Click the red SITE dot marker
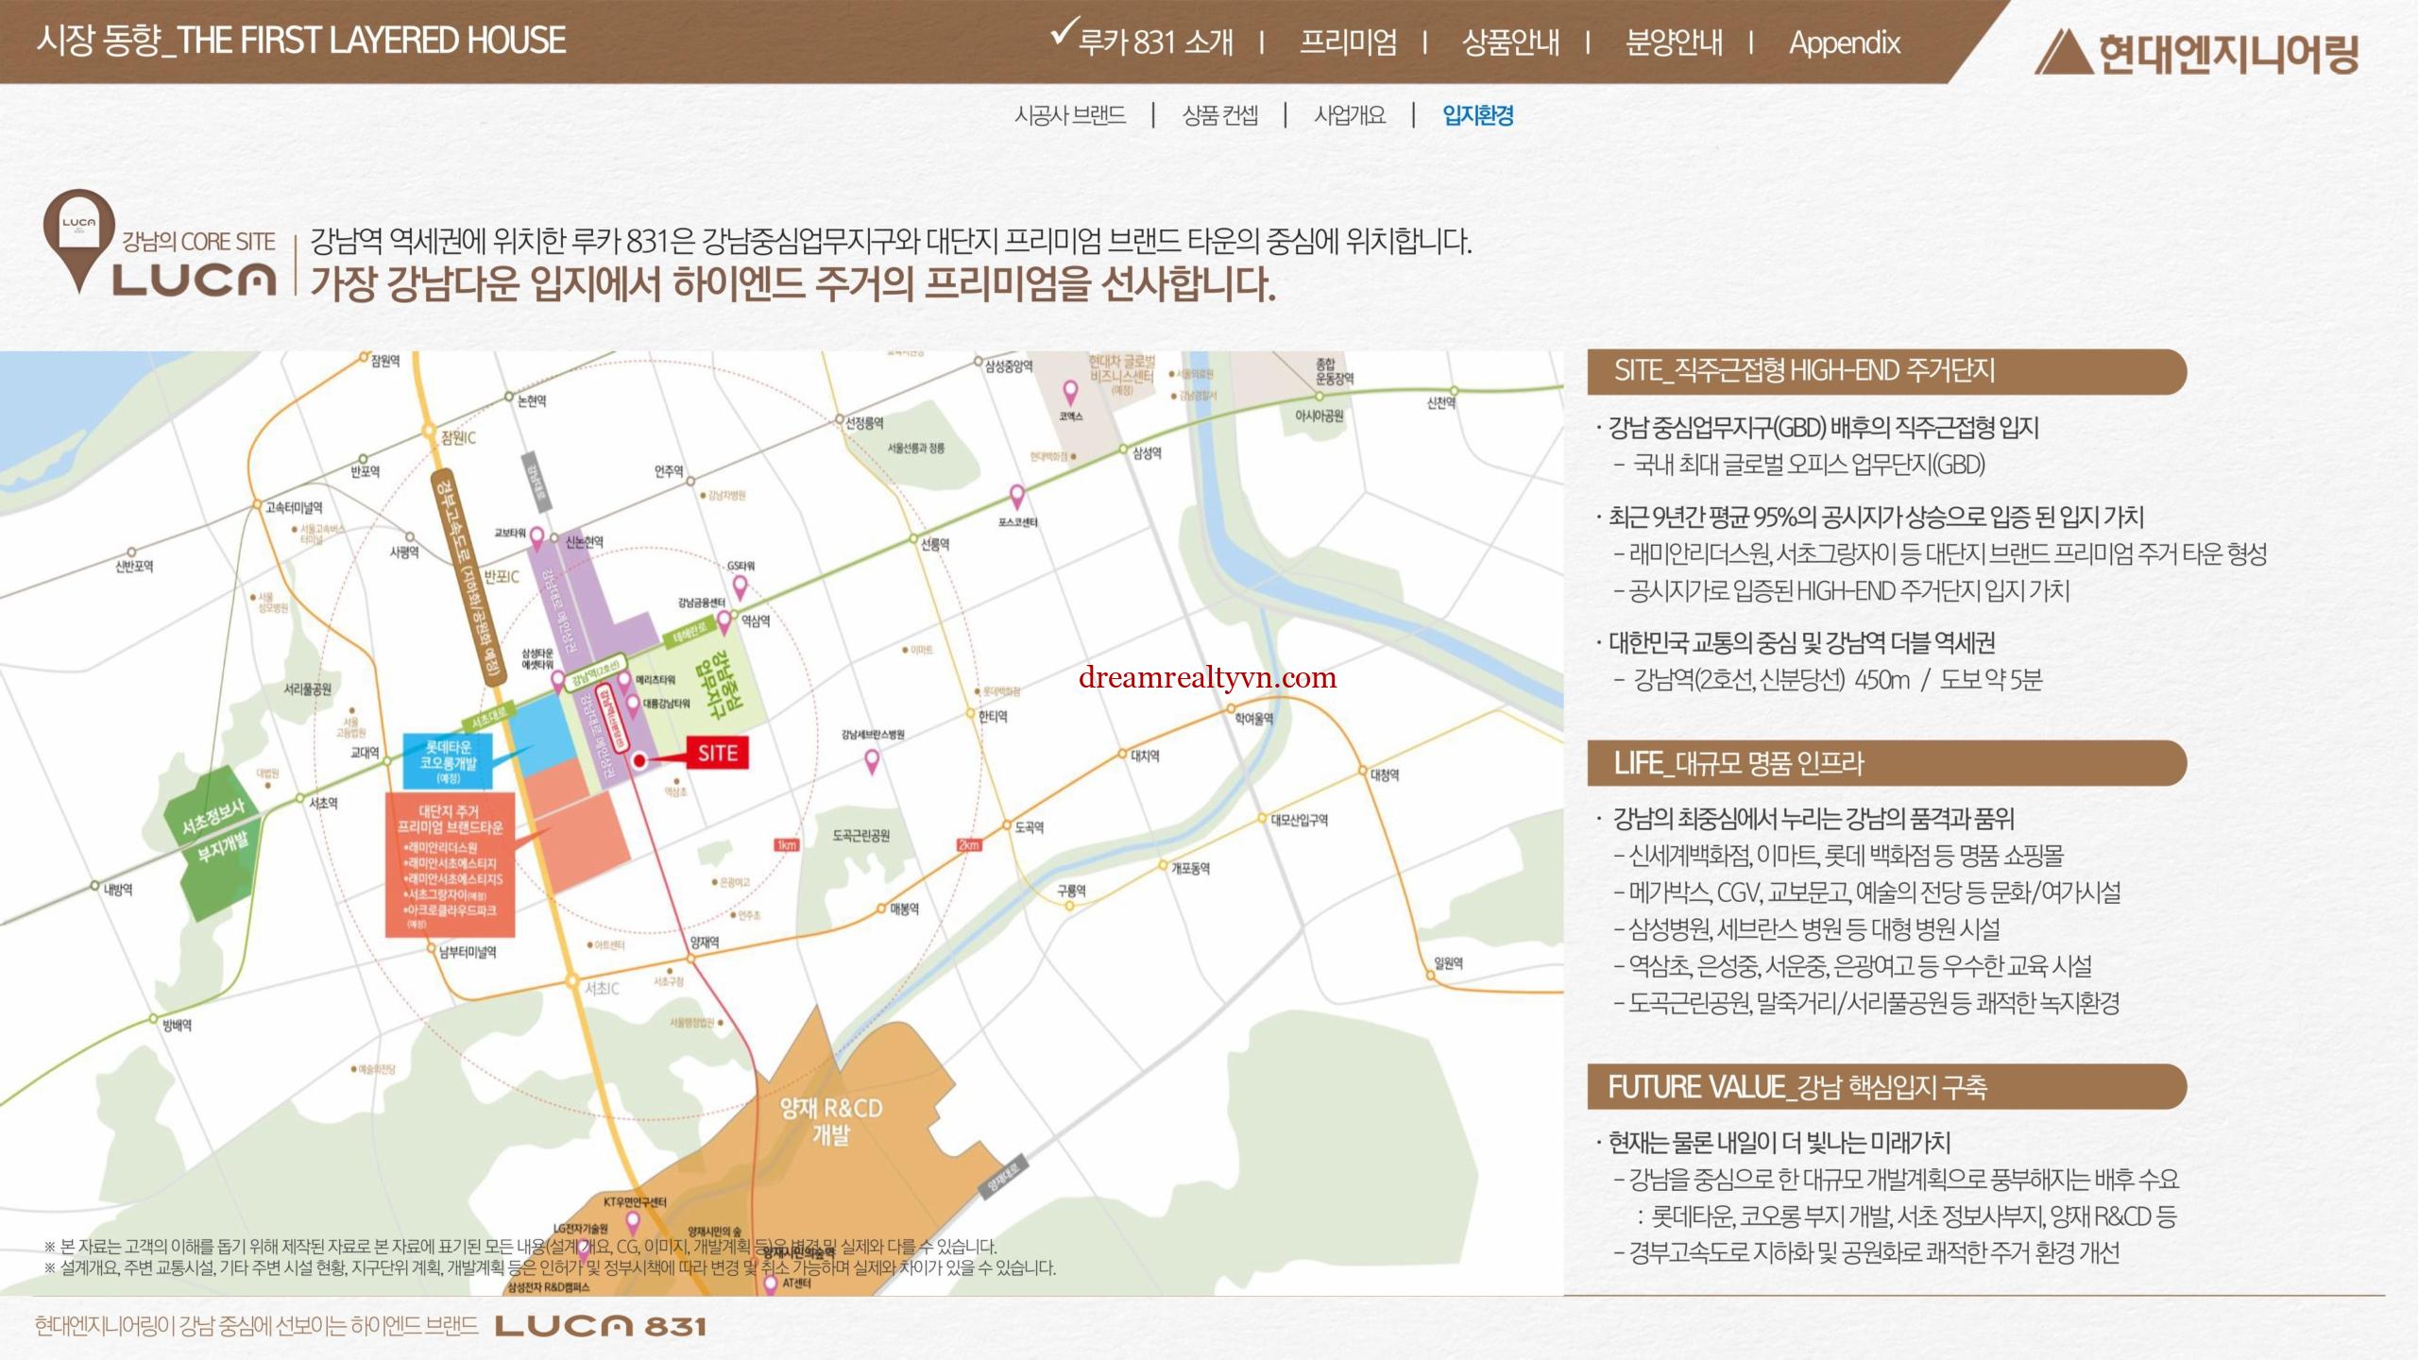Screen dimensions: 2418x1360 point(639,760)
